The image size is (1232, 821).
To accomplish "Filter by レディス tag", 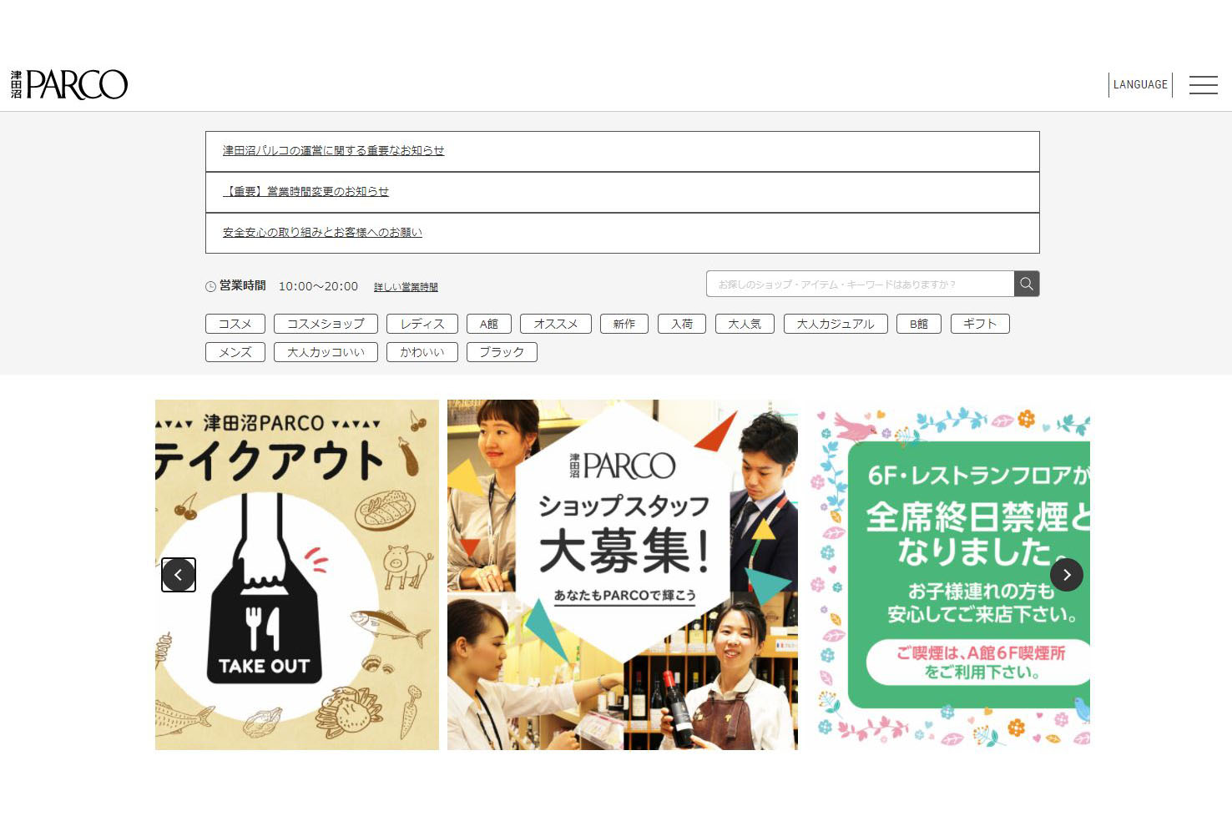I will [422, 324].
